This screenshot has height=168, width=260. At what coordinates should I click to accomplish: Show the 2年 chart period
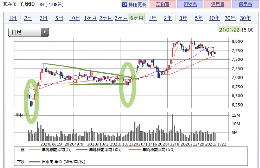tap(168, 18)
